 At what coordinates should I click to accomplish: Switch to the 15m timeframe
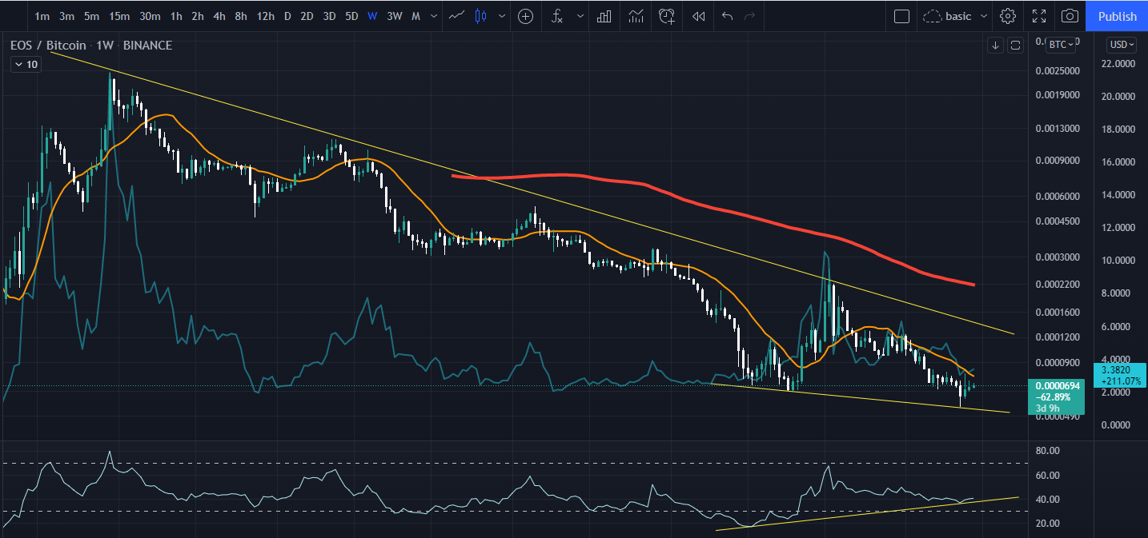(x=119, y=16)
